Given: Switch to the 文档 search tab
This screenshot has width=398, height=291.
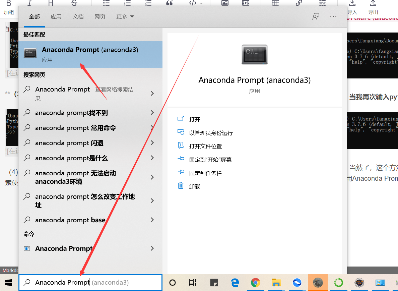Looking at the screenshot, I should [78, 17].
